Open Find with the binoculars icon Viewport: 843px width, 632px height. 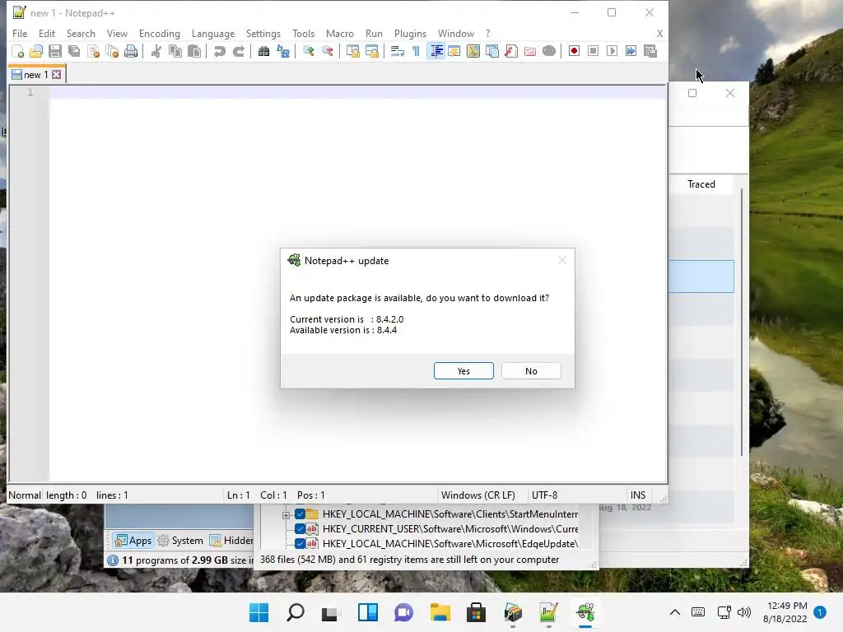tap(263, 51)
